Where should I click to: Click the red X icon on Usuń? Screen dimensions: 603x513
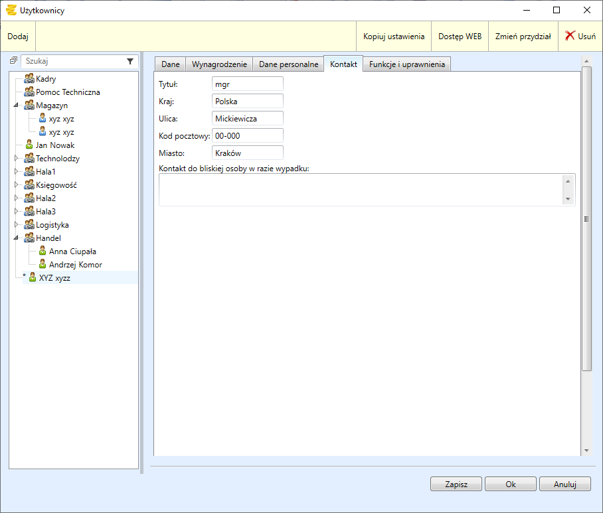point(570,36)
